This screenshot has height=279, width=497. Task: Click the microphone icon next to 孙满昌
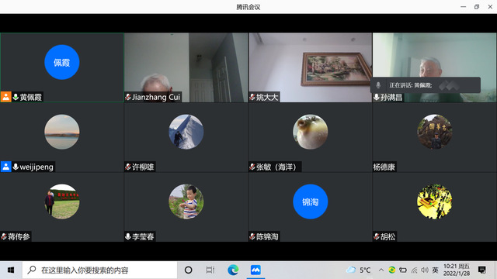click(x=376, y=97)
